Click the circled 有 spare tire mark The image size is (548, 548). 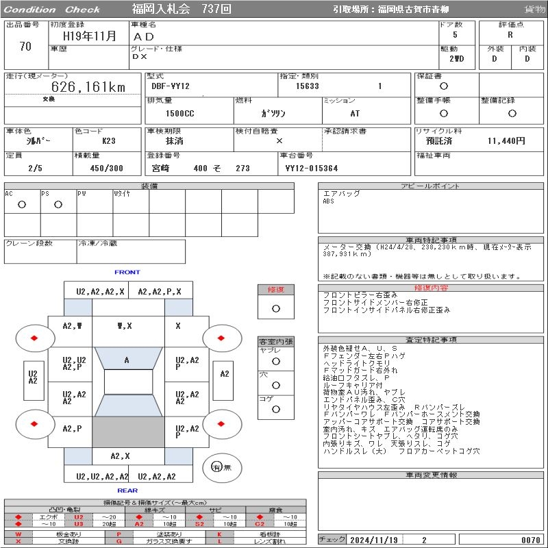coord(216,467)
